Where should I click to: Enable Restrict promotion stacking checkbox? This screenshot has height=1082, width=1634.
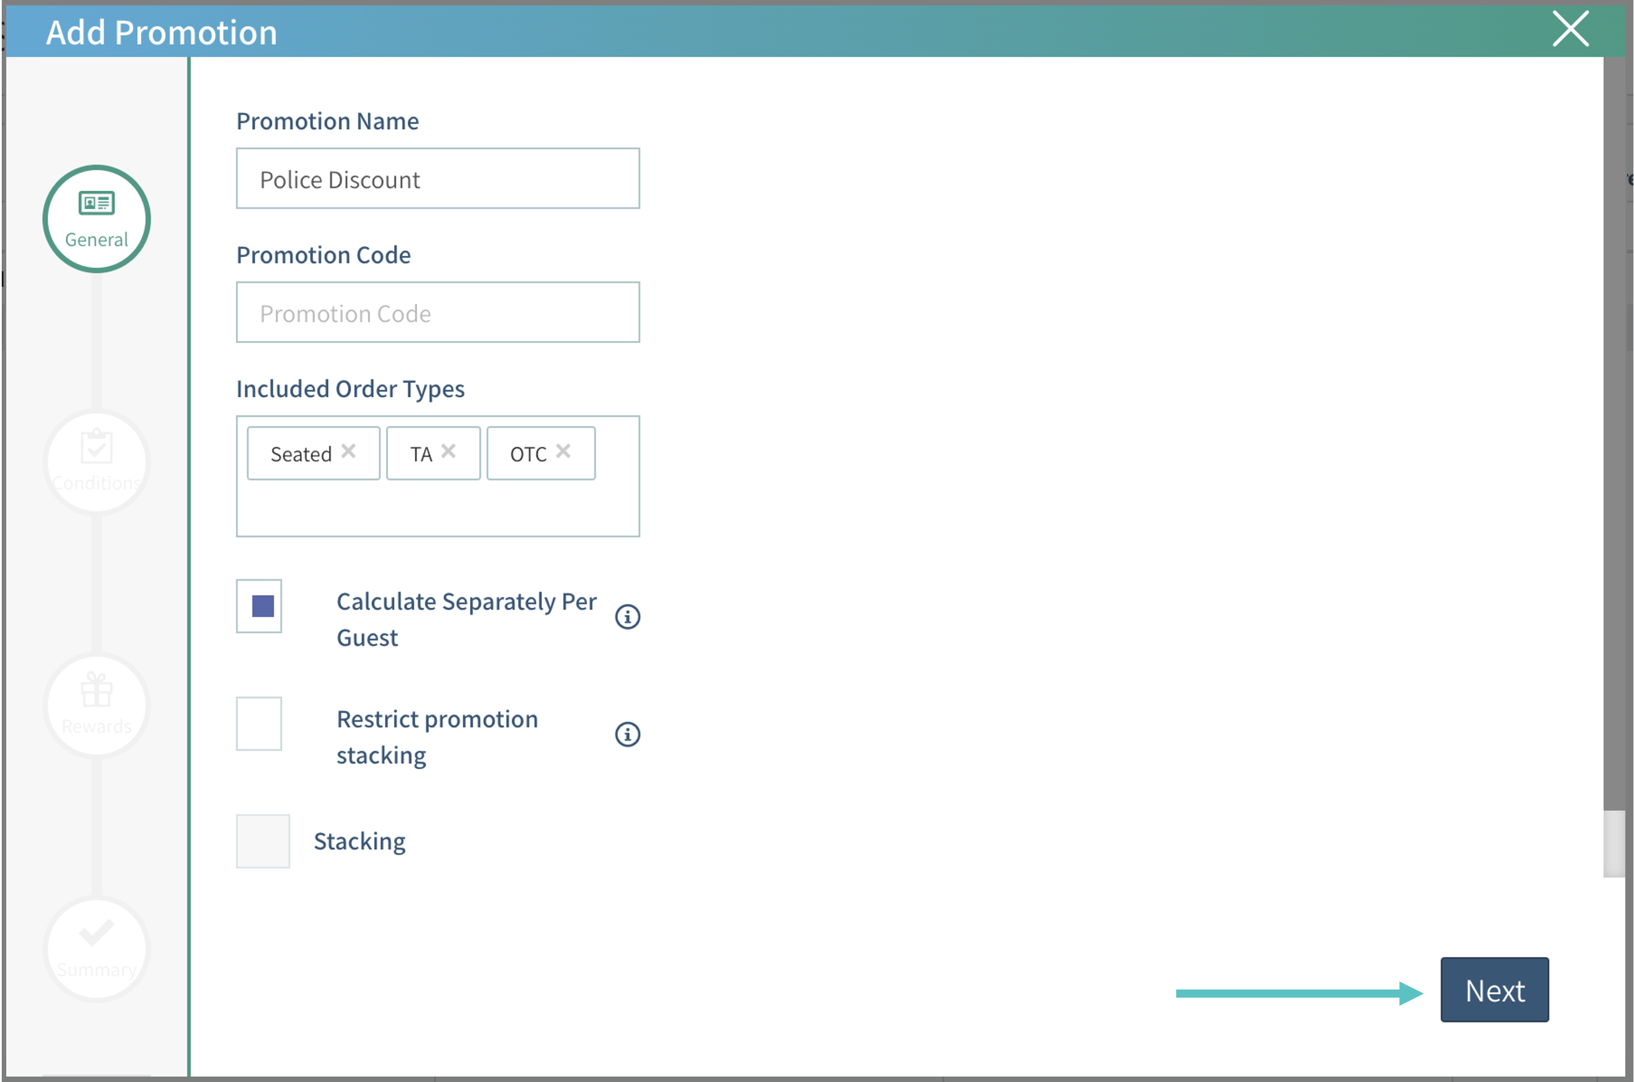(x=259, y=723)
